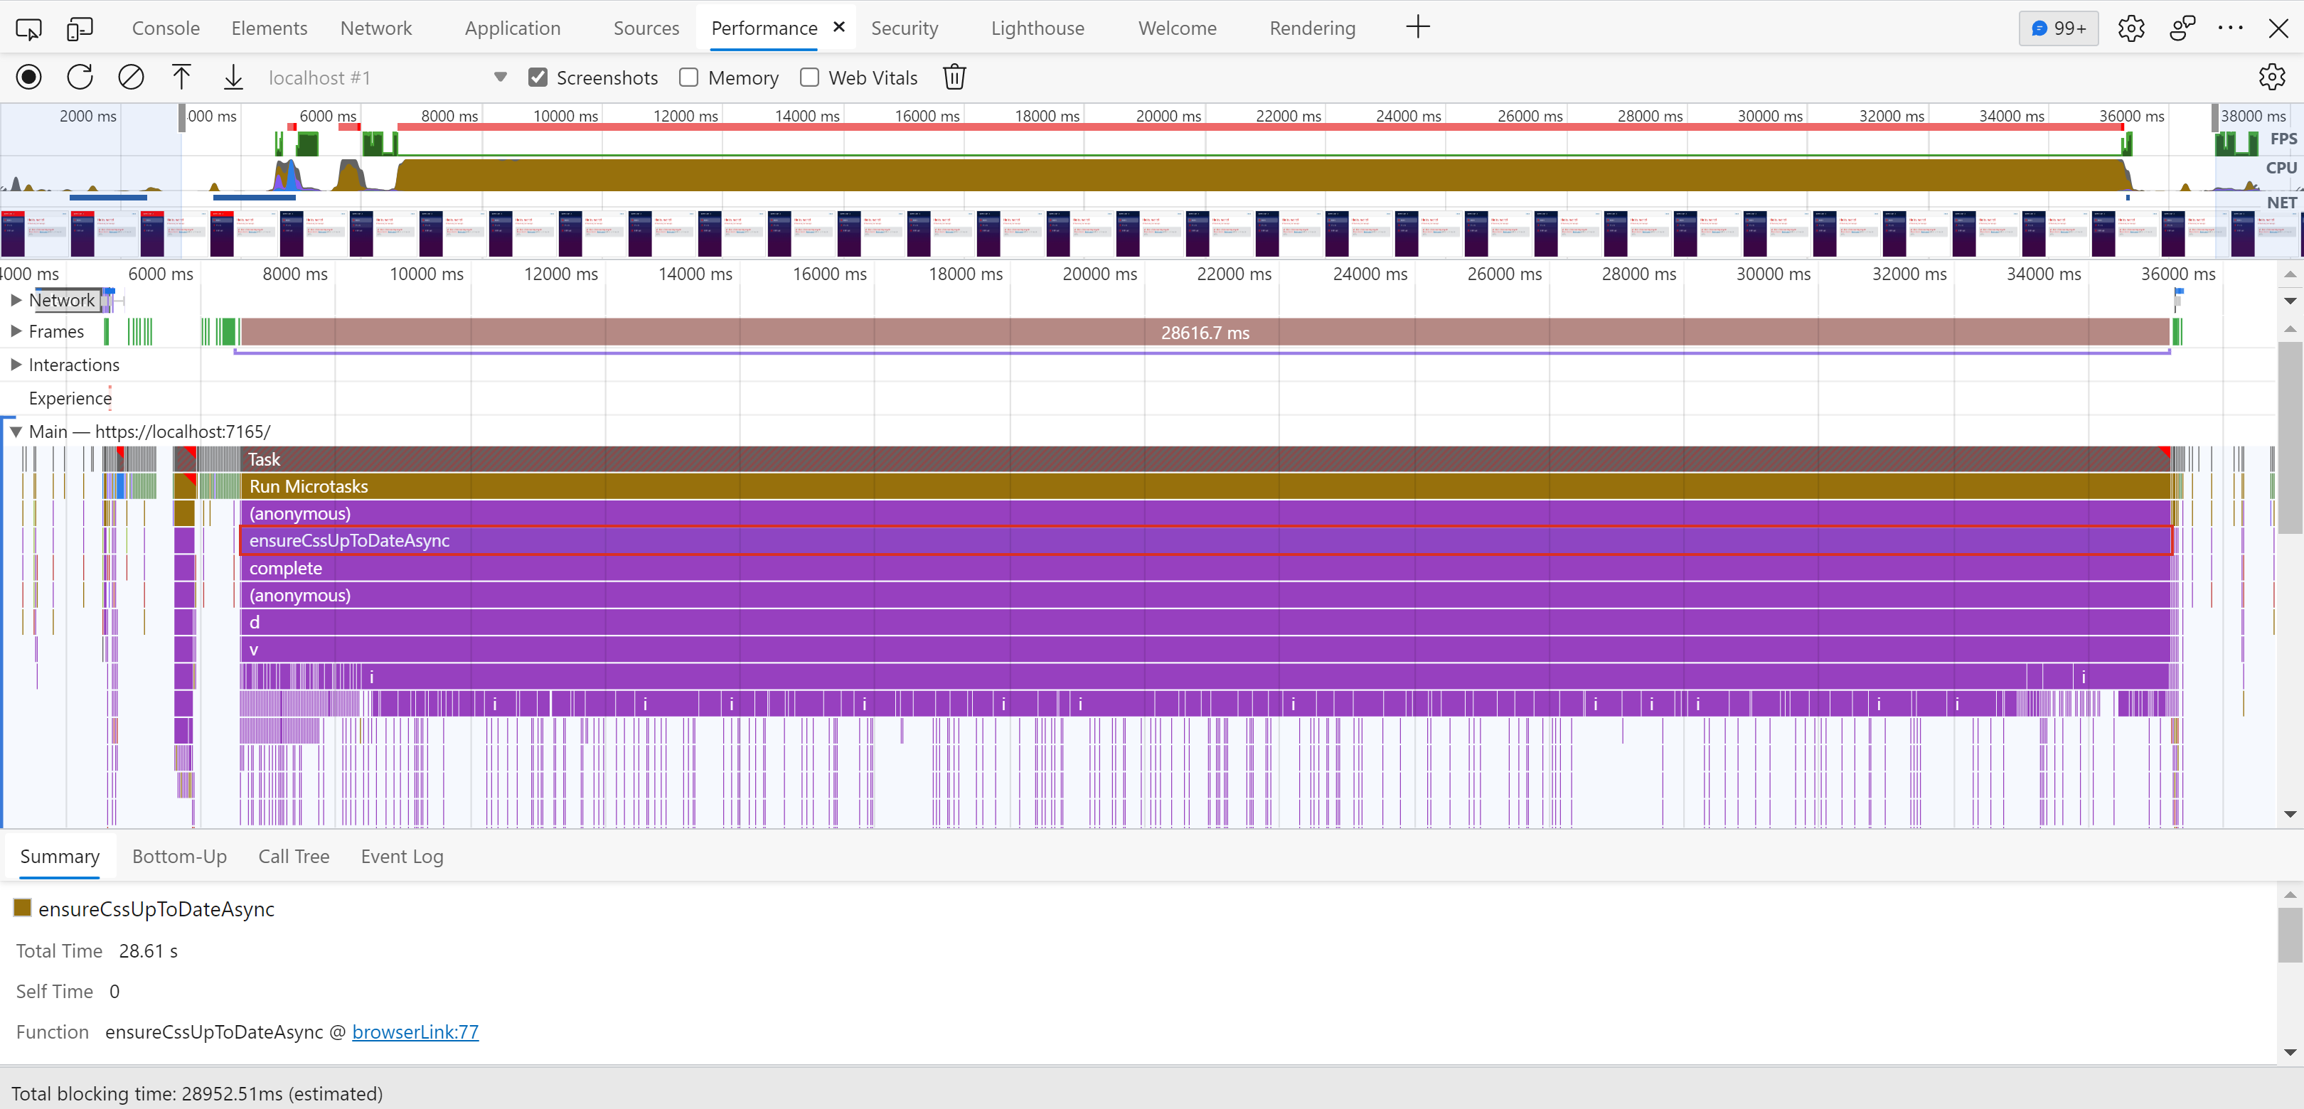The image size is (2304, 1109).
Task: Enable the Memory checkbox
Action: (688, 77)
